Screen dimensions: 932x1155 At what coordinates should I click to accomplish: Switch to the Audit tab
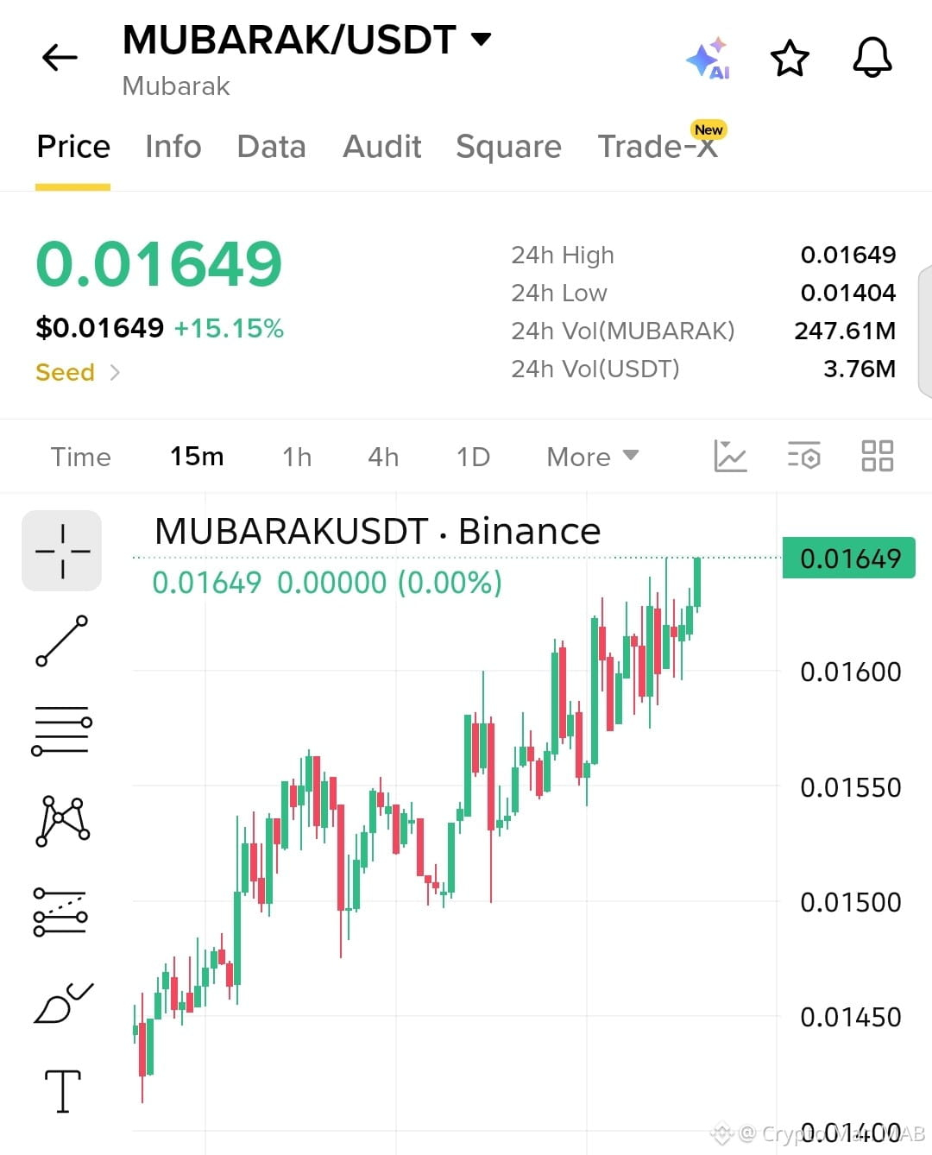click(382, 147)
